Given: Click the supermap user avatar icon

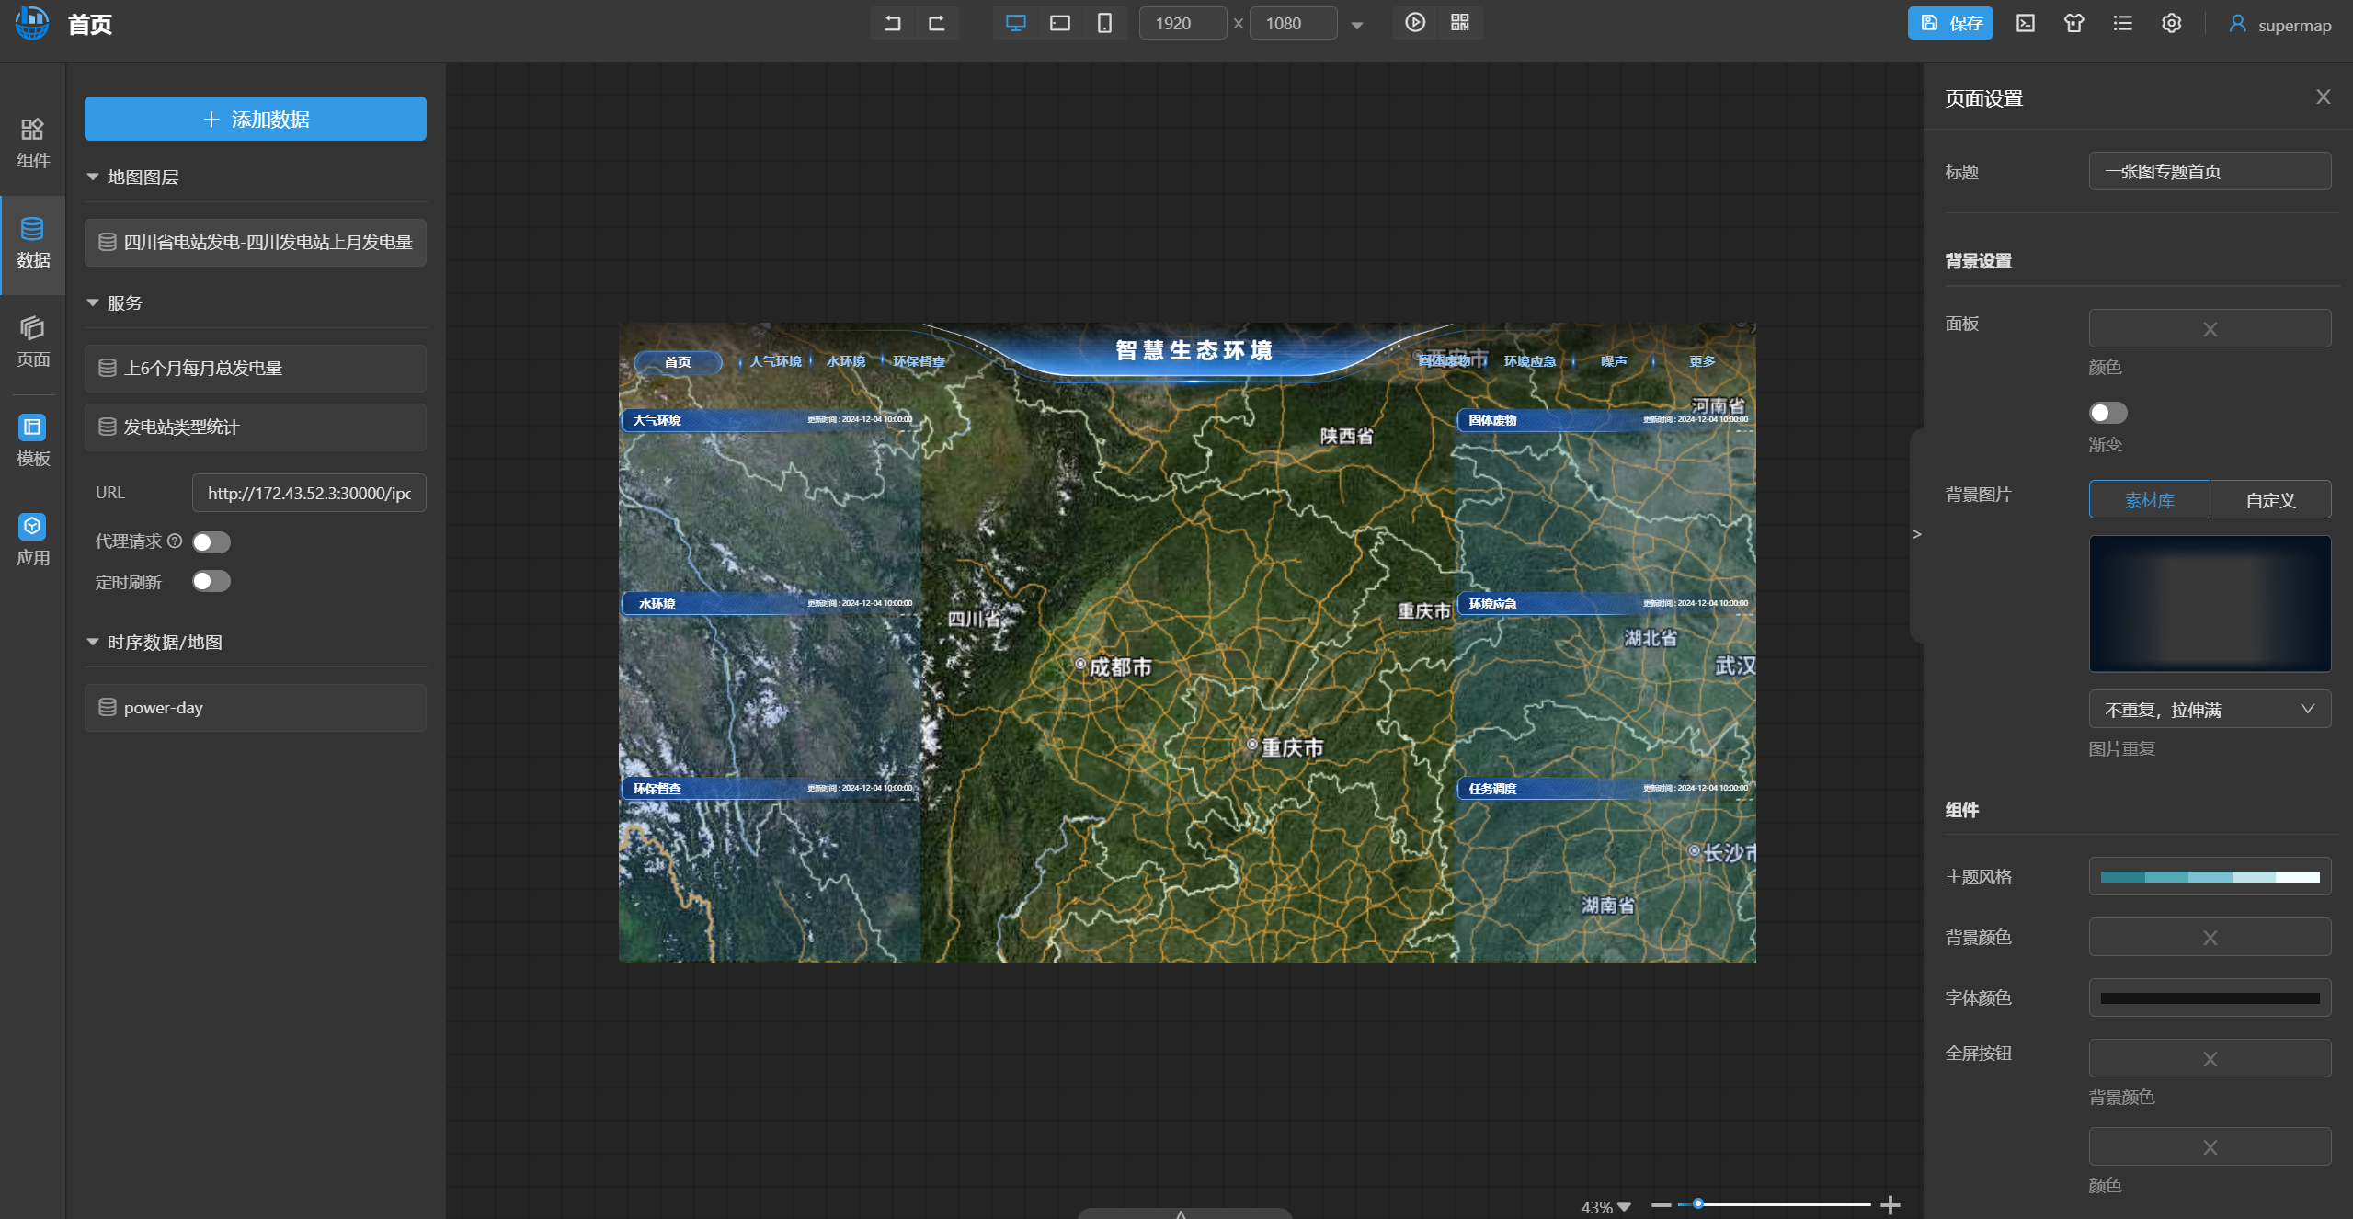Looking at the screenshot, I should point(2237,24).
